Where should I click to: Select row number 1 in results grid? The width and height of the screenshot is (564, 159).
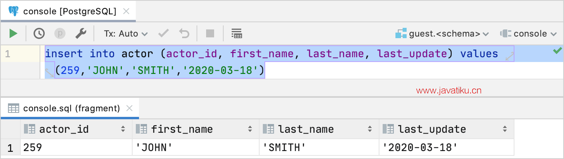click(10, 148)
